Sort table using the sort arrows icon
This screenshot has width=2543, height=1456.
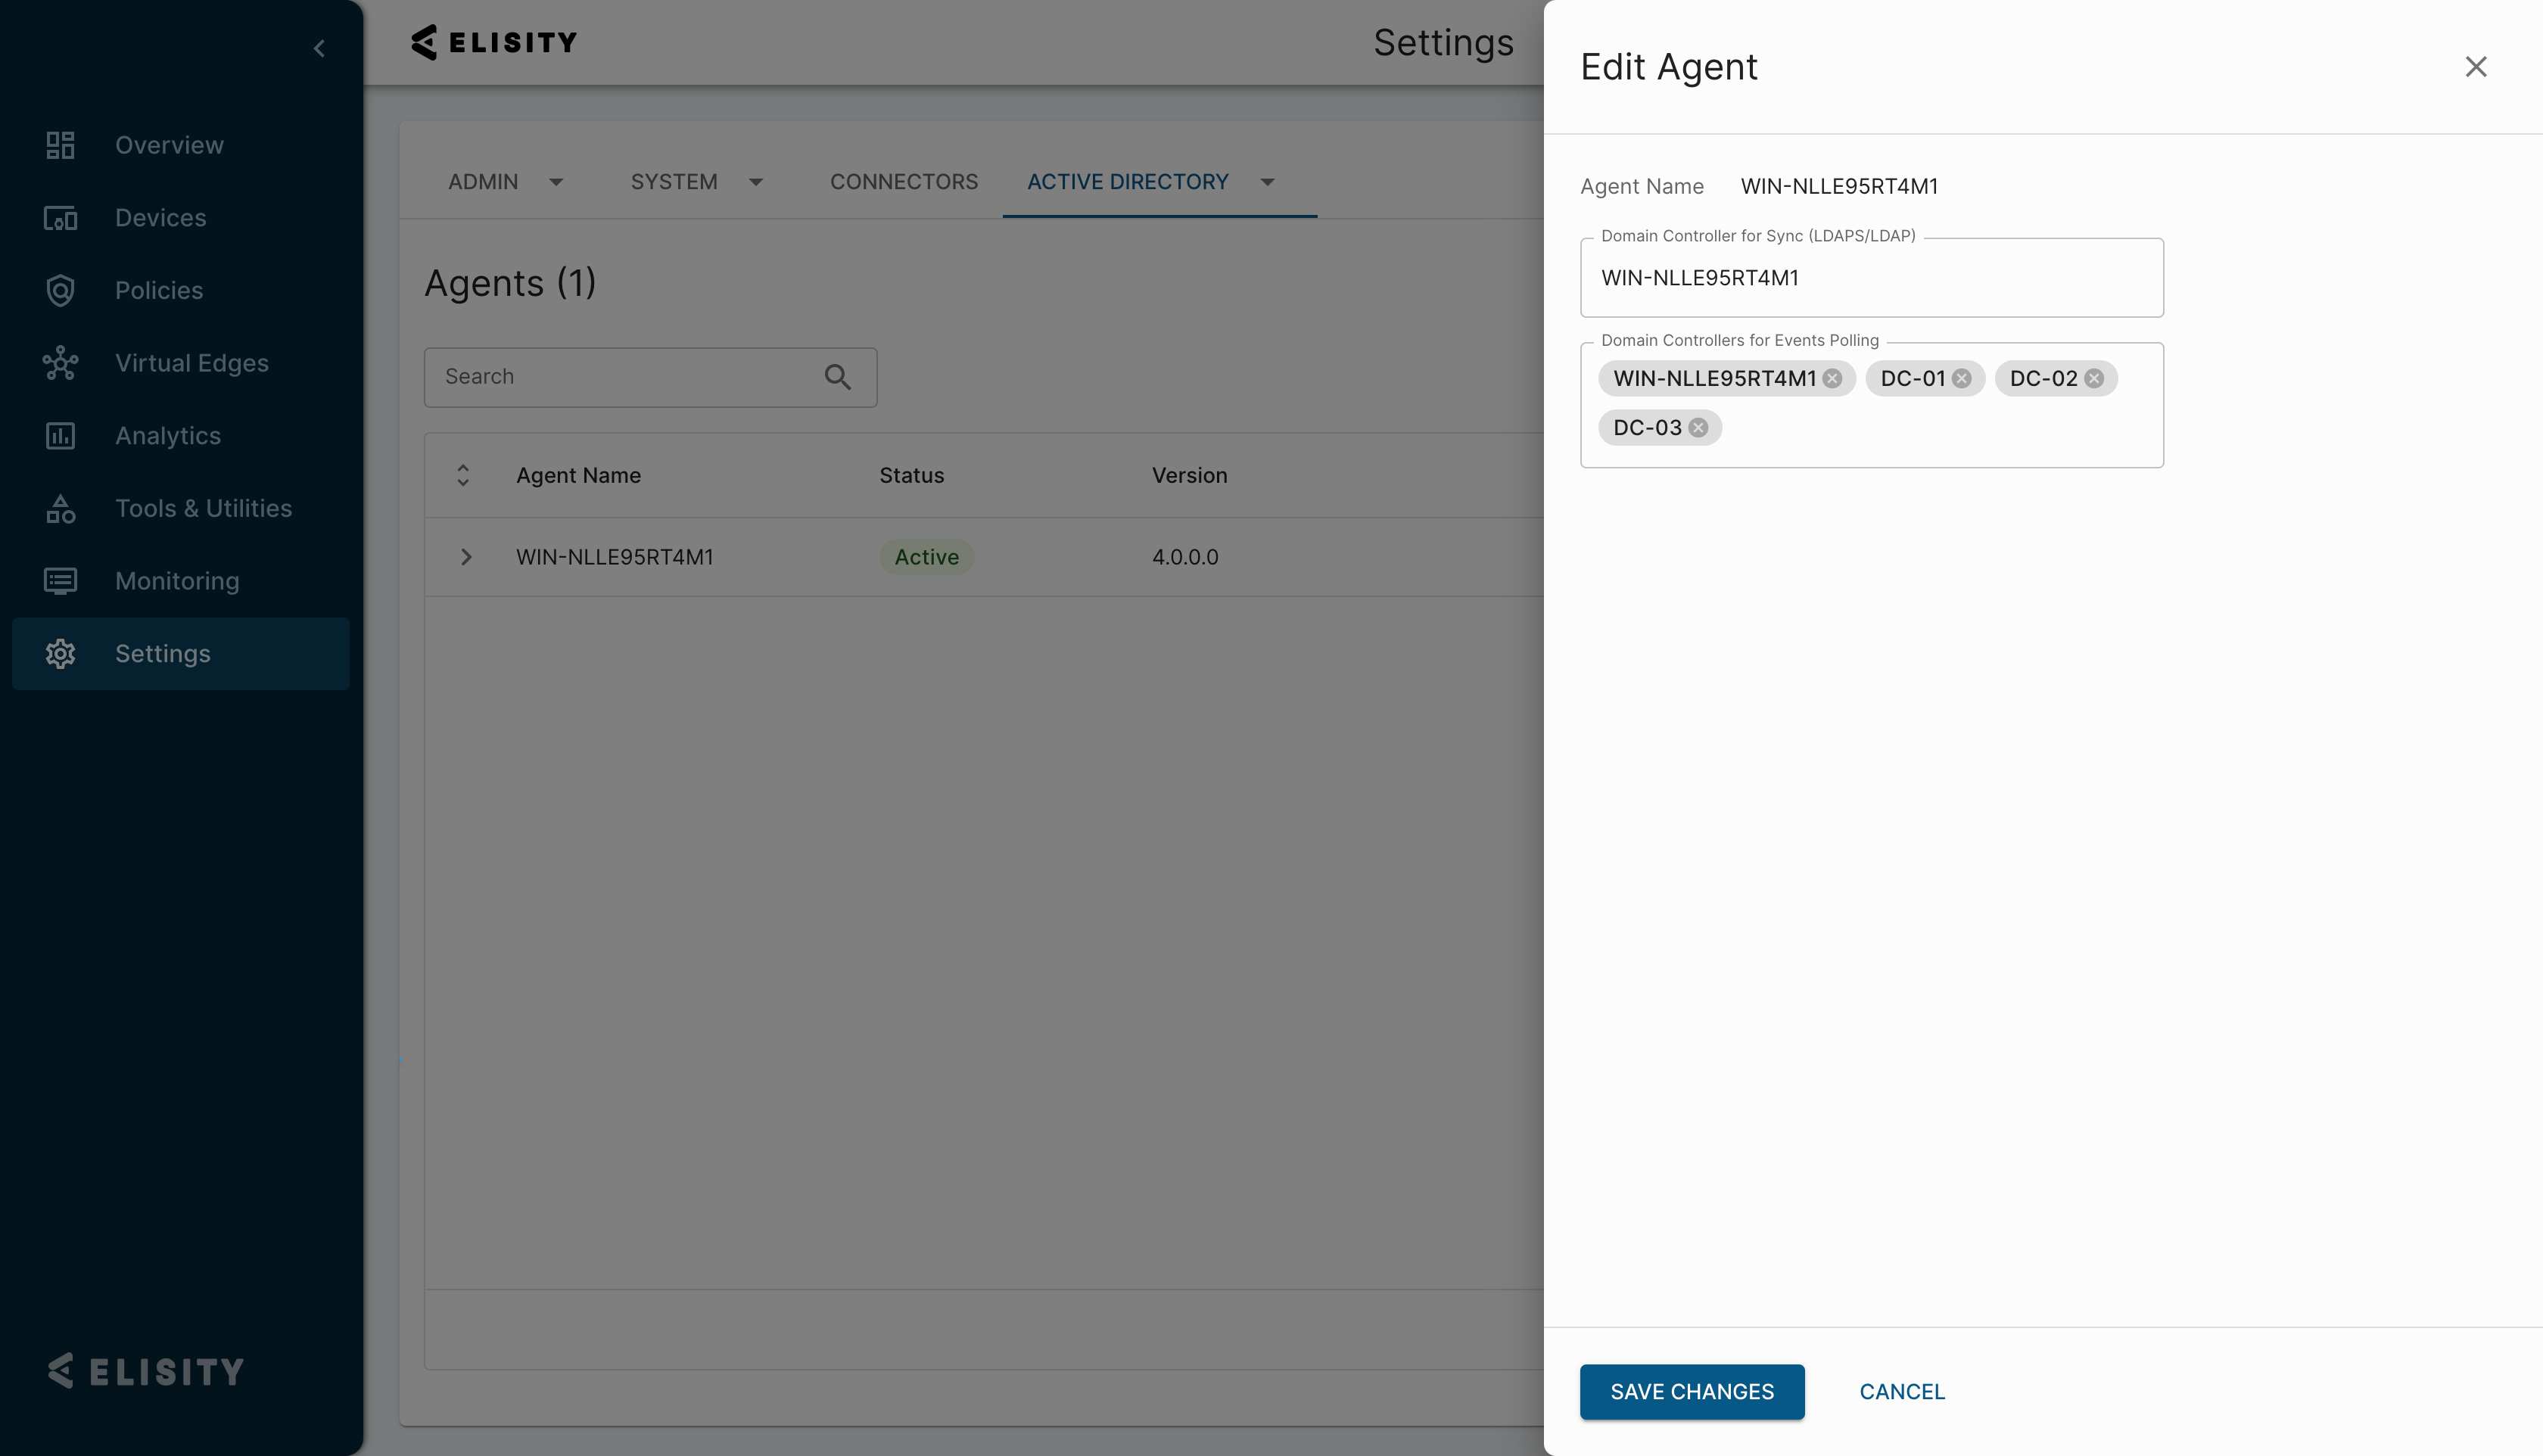coord(463,475)
